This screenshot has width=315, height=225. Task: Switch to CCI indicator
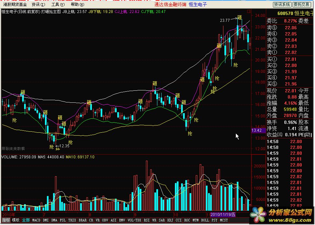[179, 220]
